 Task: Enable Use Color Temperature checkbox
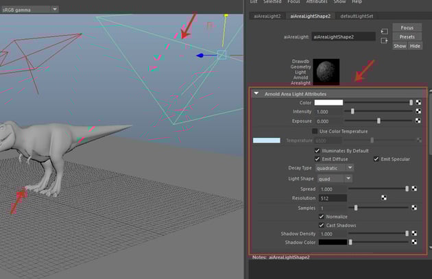coord(315,131)
